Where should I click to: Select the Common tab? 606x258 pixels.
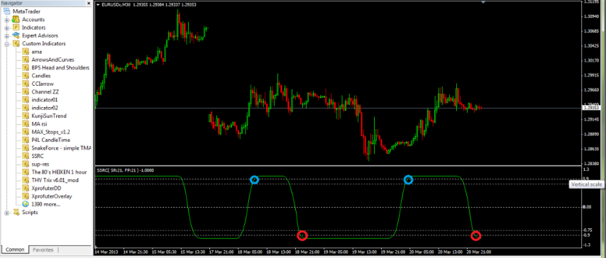tap(15, 250)
